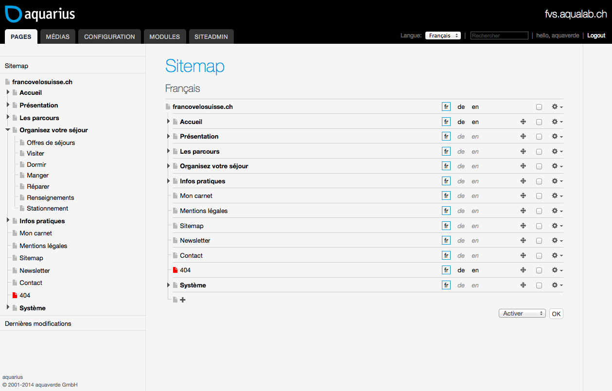612x391 pixels.
Task: Switch to the MÉDIAS tab
Action: coord(58,36)
